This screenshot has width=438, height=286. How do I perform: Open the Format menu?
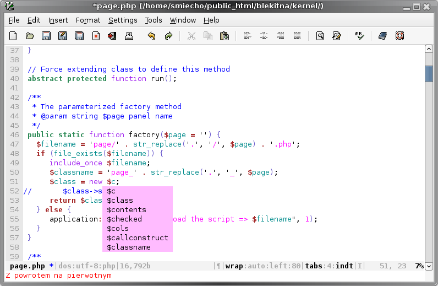pyautogui.click(x=88, y=20)
